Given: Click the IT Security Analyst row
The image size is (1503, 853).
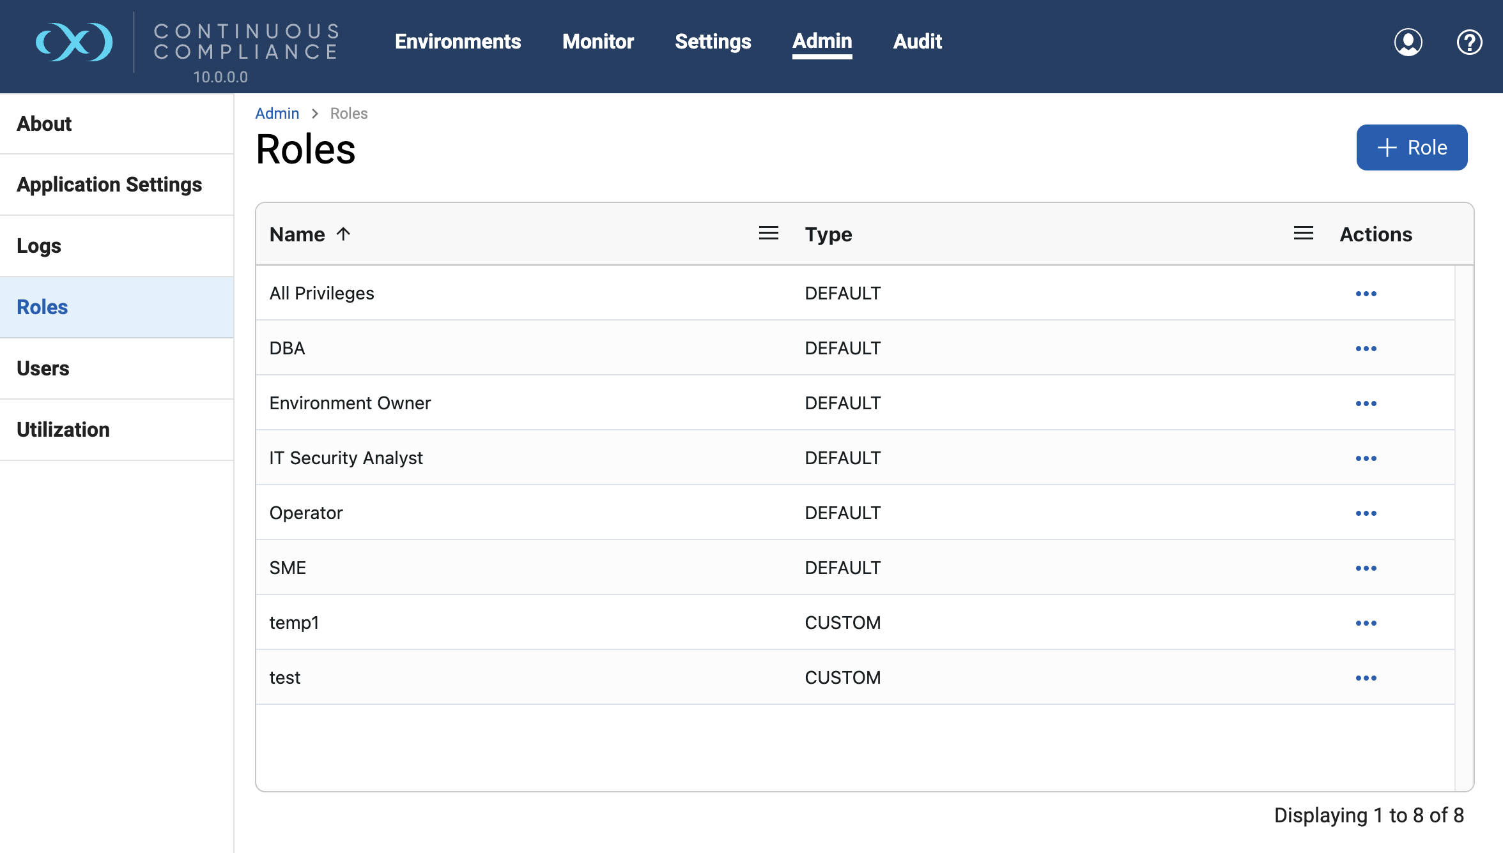Looking at the screenshot, I should [x=346, y=458].
